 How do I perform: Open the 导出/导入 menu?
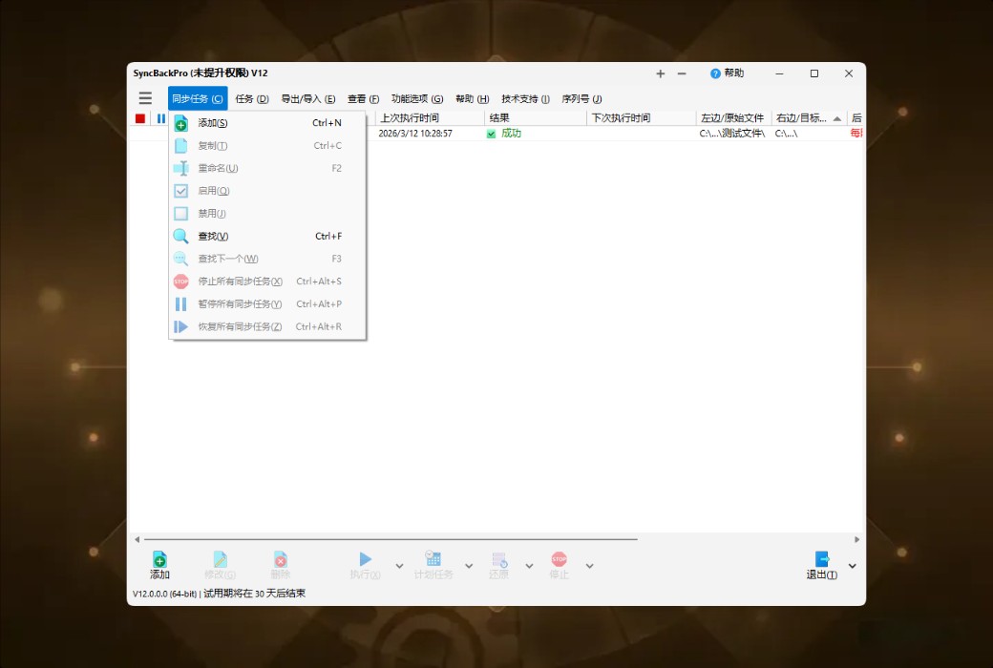[306, 98]
